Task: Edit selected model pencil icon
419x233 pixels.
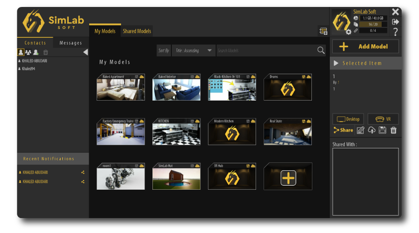Action: coord(361,130)
